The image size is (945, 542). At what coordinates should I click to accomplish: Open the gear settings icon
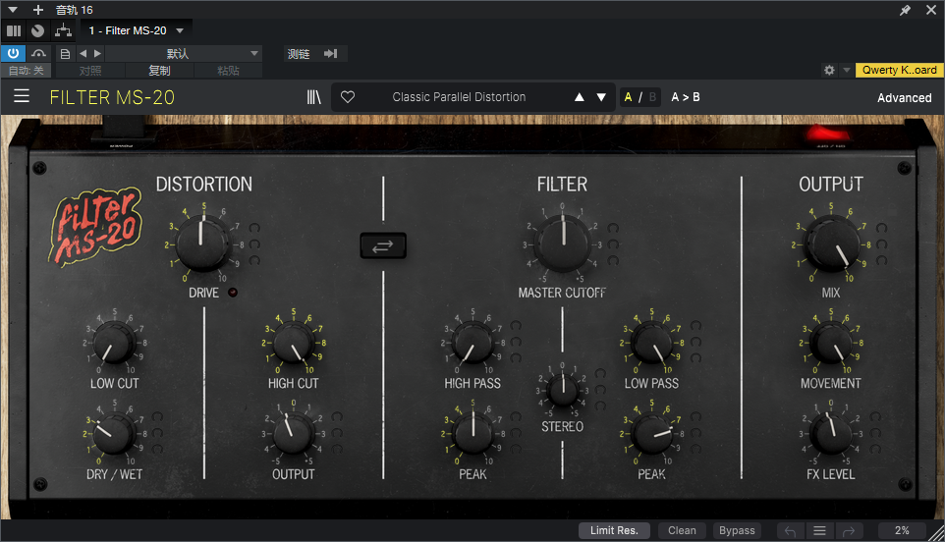click(x=829, y=70)
